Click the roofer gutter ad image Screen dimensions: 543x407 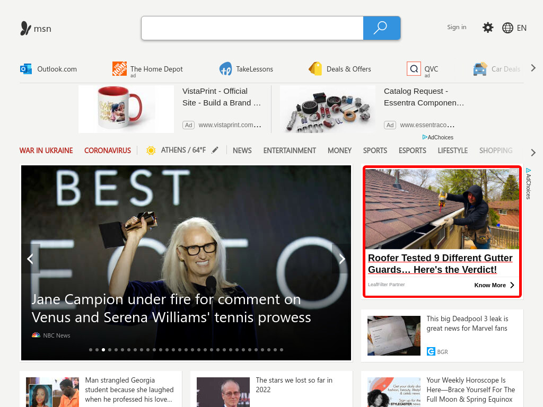point(442,209)
